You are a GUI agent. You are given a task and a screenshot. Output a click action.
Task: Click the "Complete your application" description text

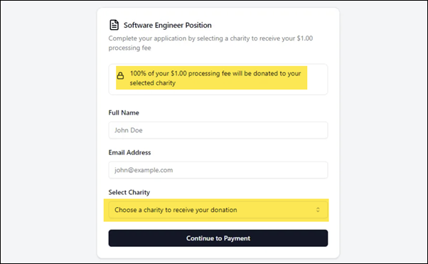[210, 43]
